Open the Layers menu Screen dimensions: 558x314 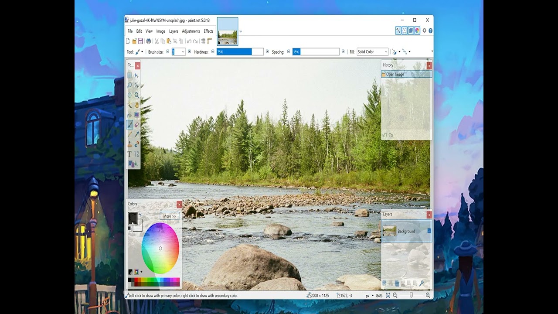174,31
